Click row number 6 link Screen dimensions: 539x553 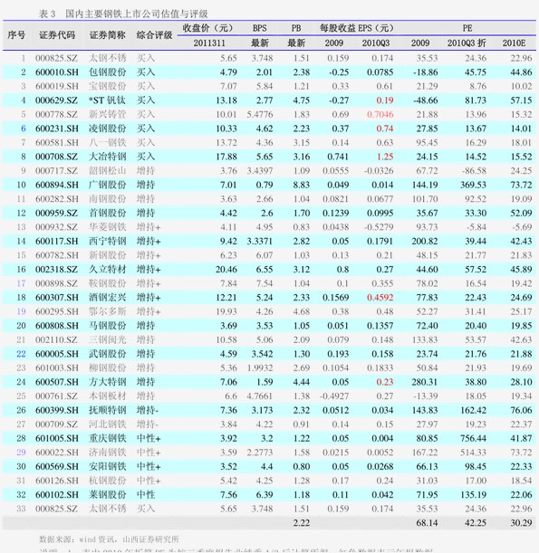[24, 129]
